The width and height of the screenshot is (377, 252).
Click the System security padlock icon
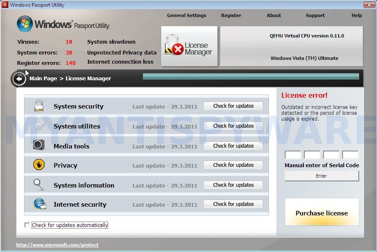39,106
